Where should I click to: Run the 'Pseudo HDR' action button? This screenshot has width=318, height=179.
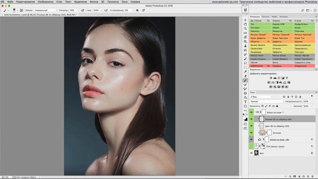pyautogui.click(x=282, y=24)
